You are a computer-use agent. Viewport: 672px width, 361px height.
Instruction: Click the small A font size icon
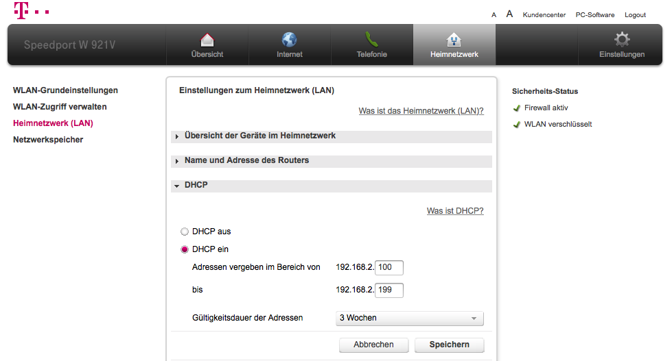tap(494, 15)
